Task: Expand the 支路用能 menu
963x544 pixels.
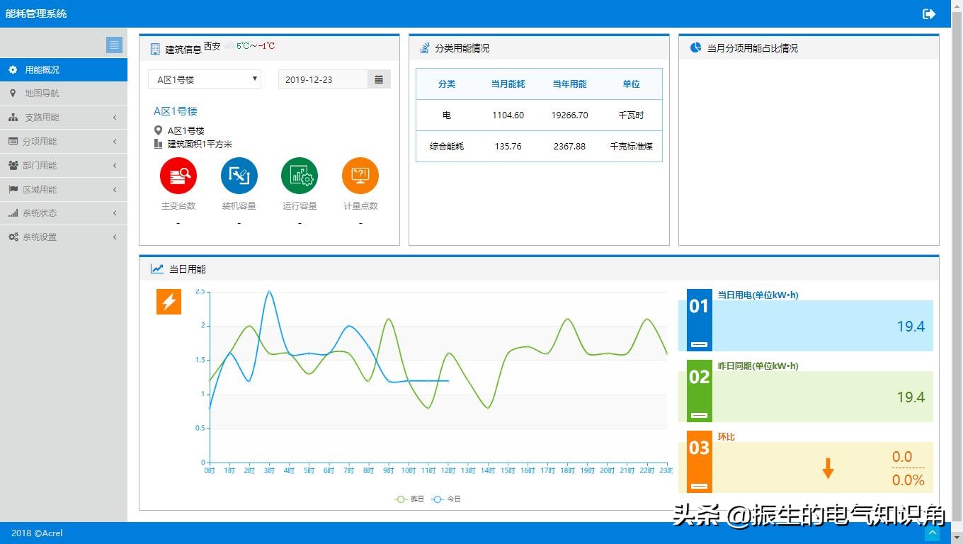Action: point(64,117)
